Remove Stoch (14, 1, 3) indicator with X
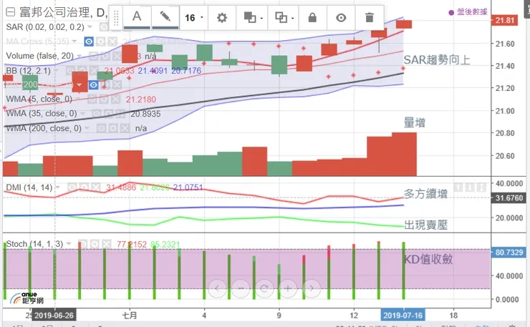 [107, 244]
